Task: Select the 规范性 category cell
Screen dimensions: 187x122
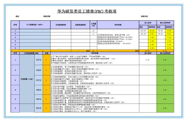Action: click(x=39, y=60)
